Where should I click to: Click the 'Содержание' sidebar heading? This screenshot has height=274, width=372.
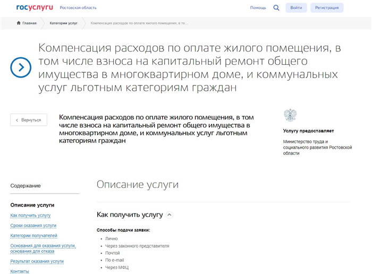(x=26, y=186)
